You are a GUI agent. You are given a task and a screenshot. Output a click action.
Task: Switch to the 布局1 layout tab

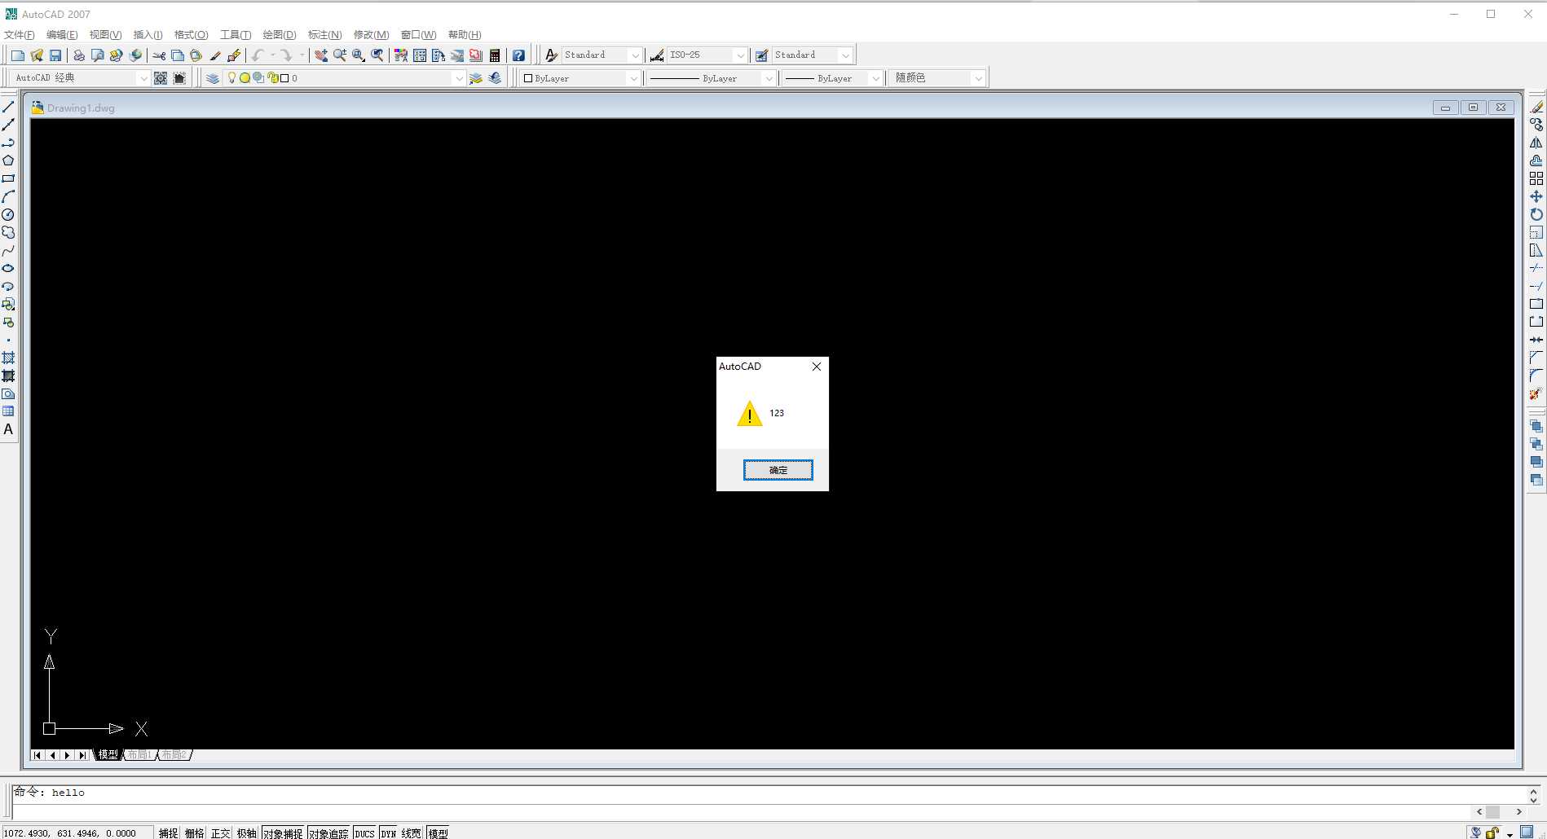pyautogui.click(x=139, y=755)
